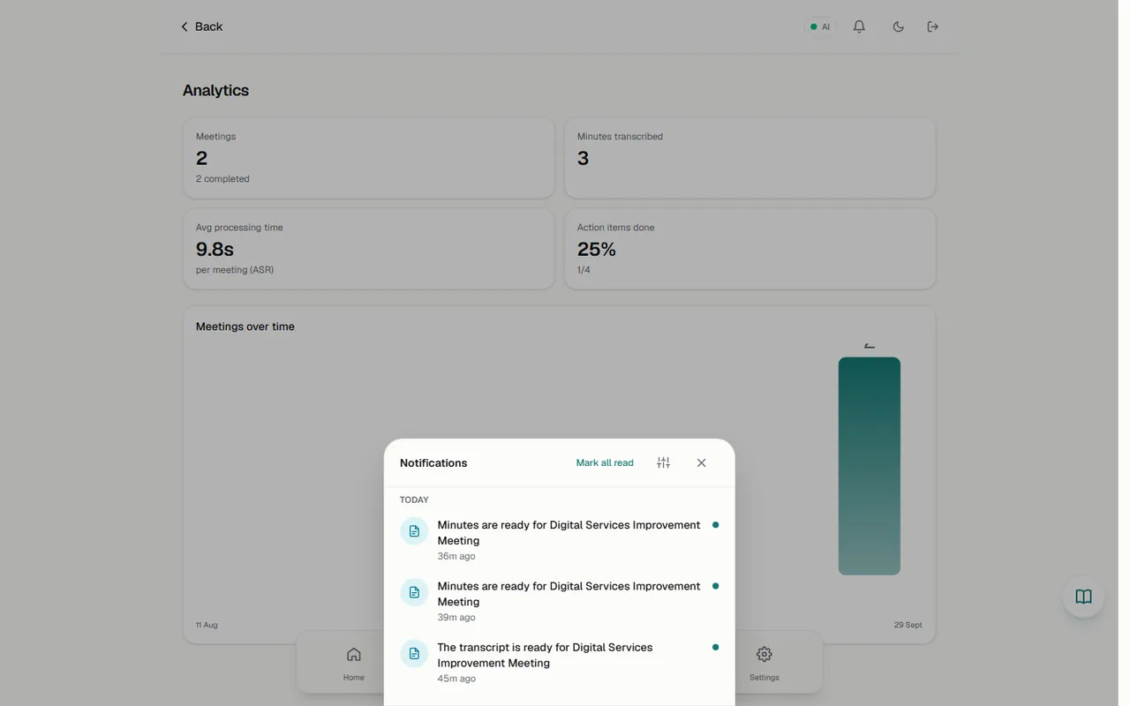Go to Home in bottom navigation
Image resolution: width=1130 pixels, height=706 pixels.
[x=354, y=664]
